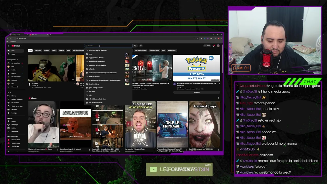327x184 pixels.
Task: Open options for 'Es Oficial' video
Action: [74, 84]
